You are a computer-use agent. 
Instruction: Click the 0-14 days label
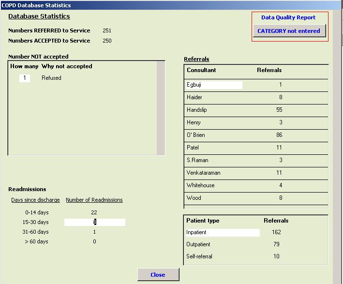click(37, 212)
